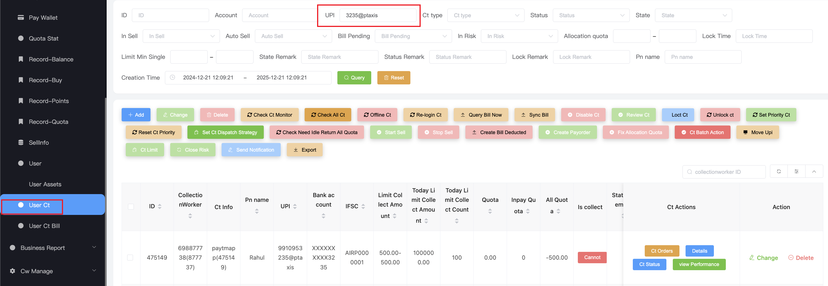Click the Cw Manage gear icon
The image size is (828, 286).
click(12, 271)
